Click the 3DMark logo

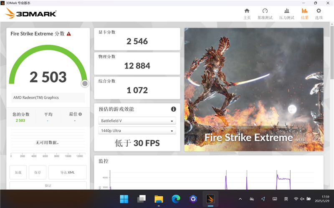[x=30, y=13]
